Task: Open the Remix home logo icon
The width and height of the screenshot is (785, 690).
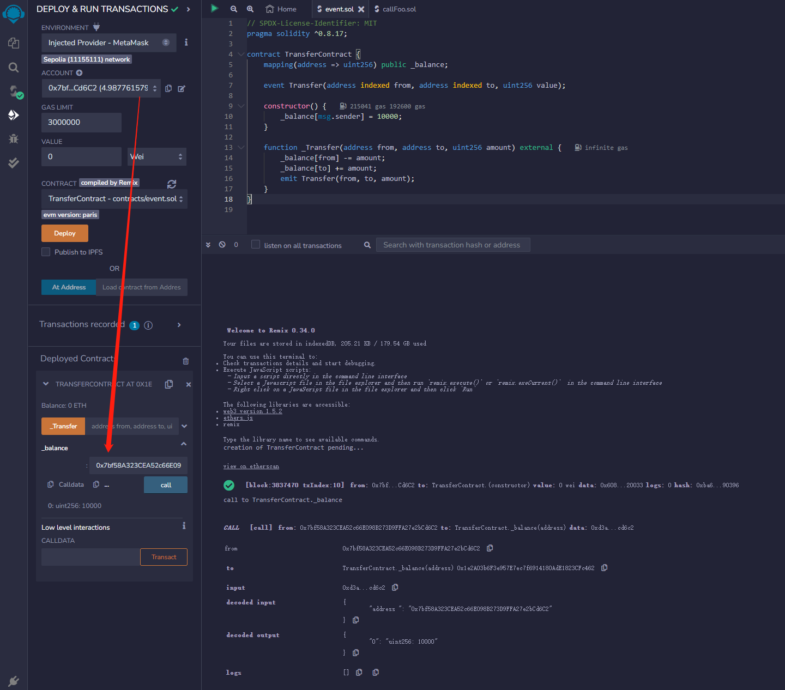Action: click(x=14, y=14)
